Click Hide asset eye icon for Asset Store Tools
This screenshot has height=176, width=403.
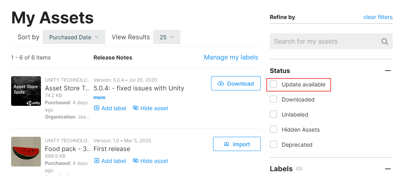tap(136, 108)
